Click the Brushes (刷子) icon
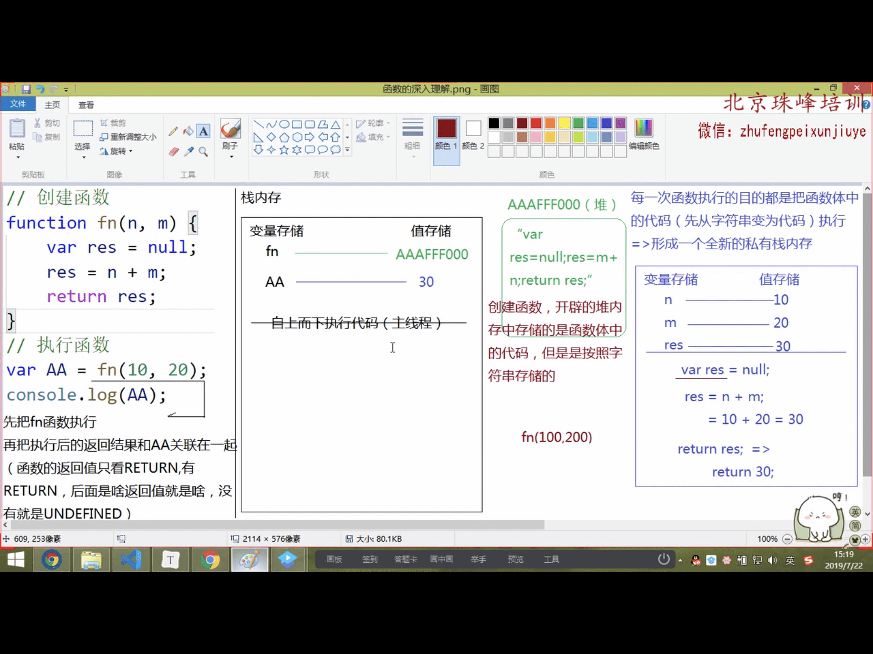This screenshot has width=873, height=654. tap(230, 129)
